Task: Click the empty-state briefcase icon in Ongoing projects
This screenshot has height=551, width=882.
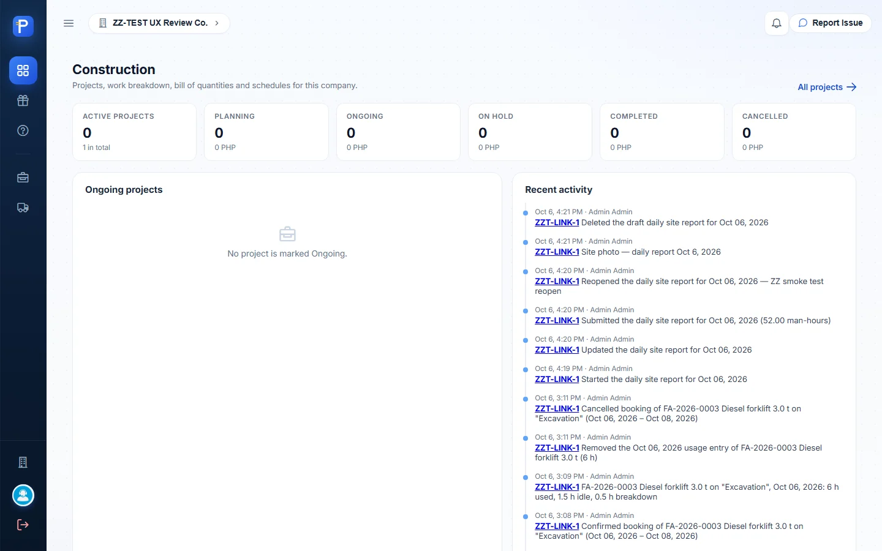Action: click(x=287, y=234)
